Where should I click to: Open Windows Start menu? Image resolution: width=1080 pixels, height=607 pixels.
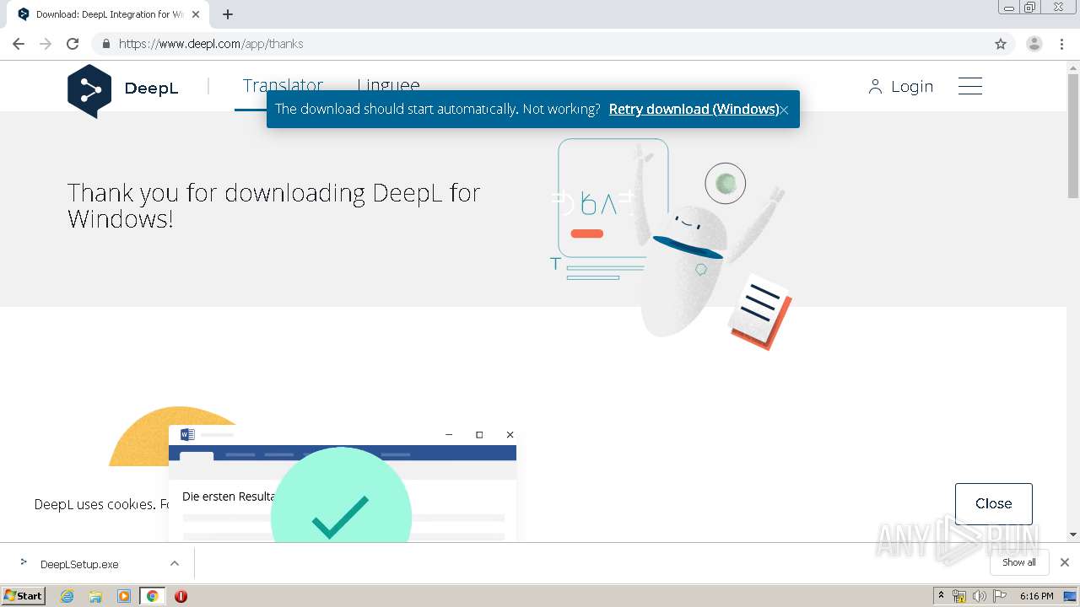[24, 595]
